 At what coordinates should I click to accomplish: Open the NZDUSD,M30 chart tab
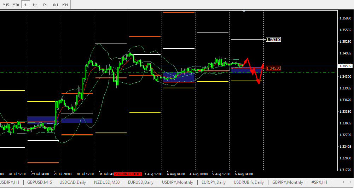(x=107, y=182)
